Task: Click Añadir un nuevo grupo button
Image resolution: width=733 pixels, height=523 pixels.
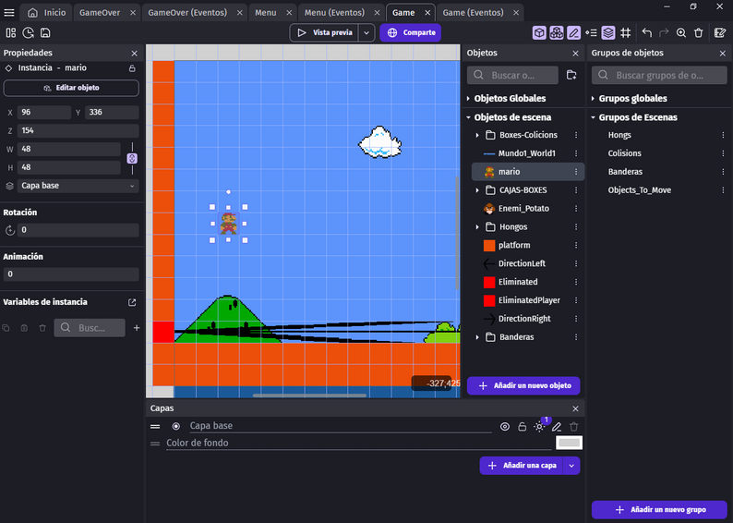Action: [x=660, y=510]
